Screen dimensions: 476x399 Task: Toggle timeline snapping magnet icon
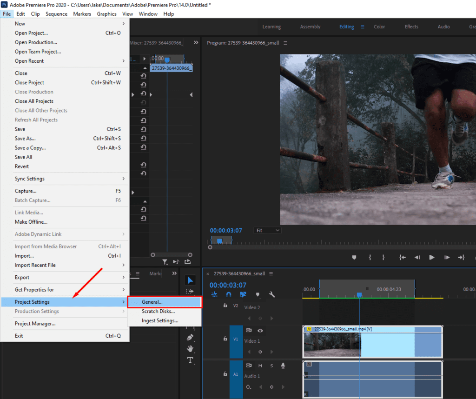229,294
